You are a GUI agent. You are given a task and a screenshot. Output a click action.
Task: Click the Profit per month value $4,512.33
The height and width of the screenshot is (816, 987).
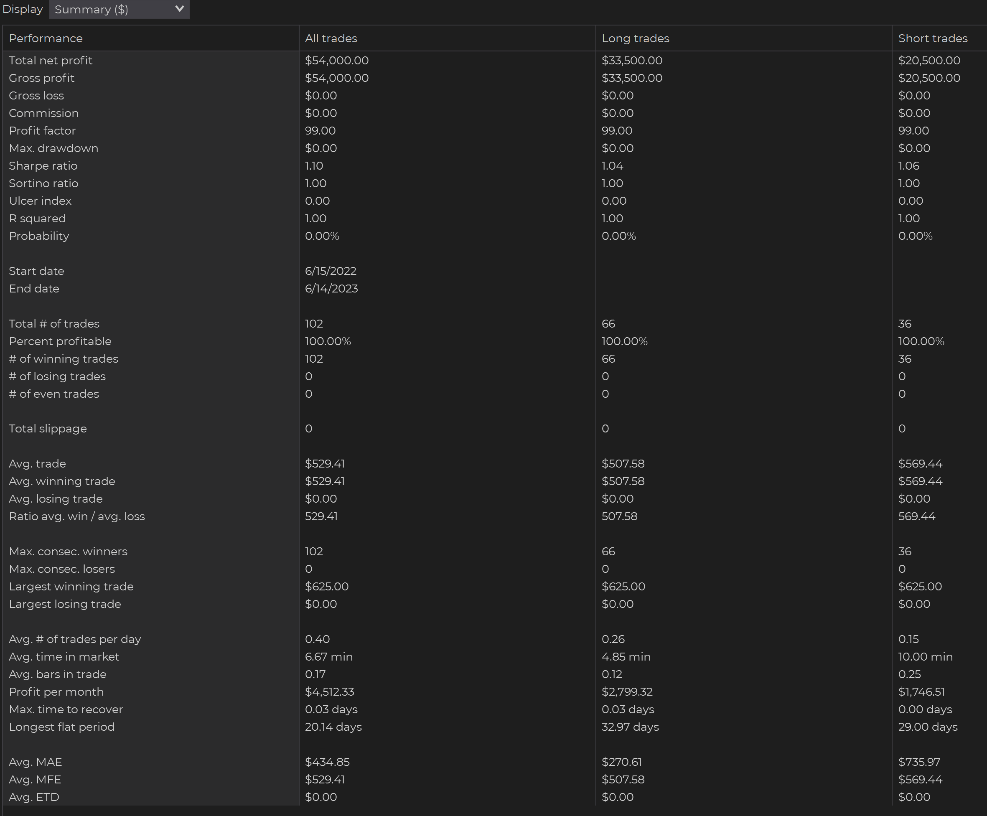tap(329, 692)
